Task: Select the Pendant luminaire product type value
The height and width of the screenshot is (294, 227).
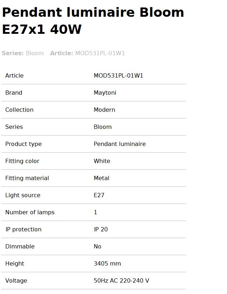Action: click(x=120, y=144)
